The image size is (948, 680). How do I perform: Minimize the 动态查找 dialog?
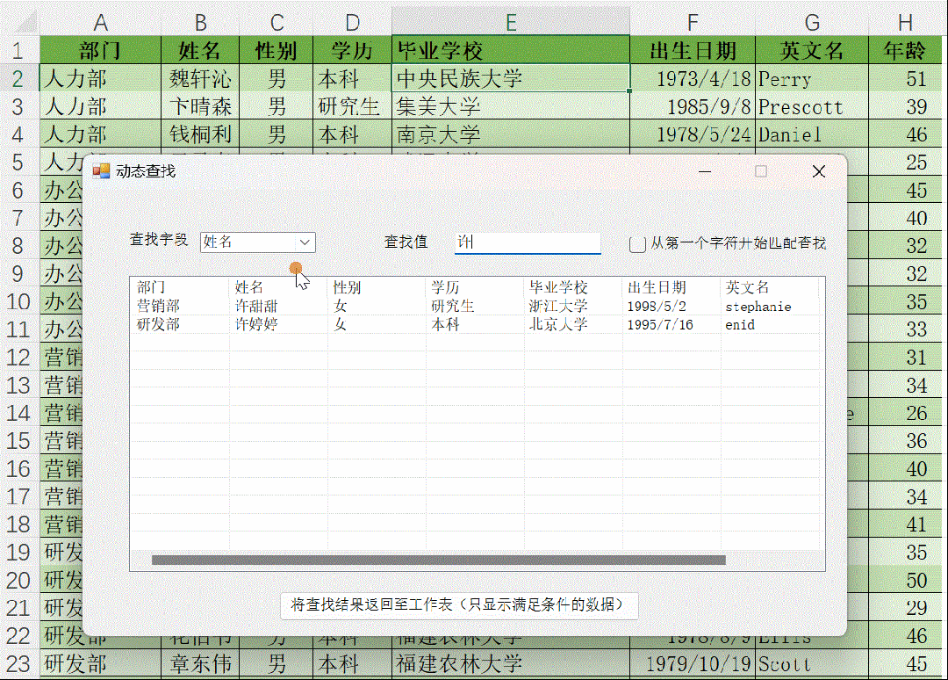coord(704,172)
